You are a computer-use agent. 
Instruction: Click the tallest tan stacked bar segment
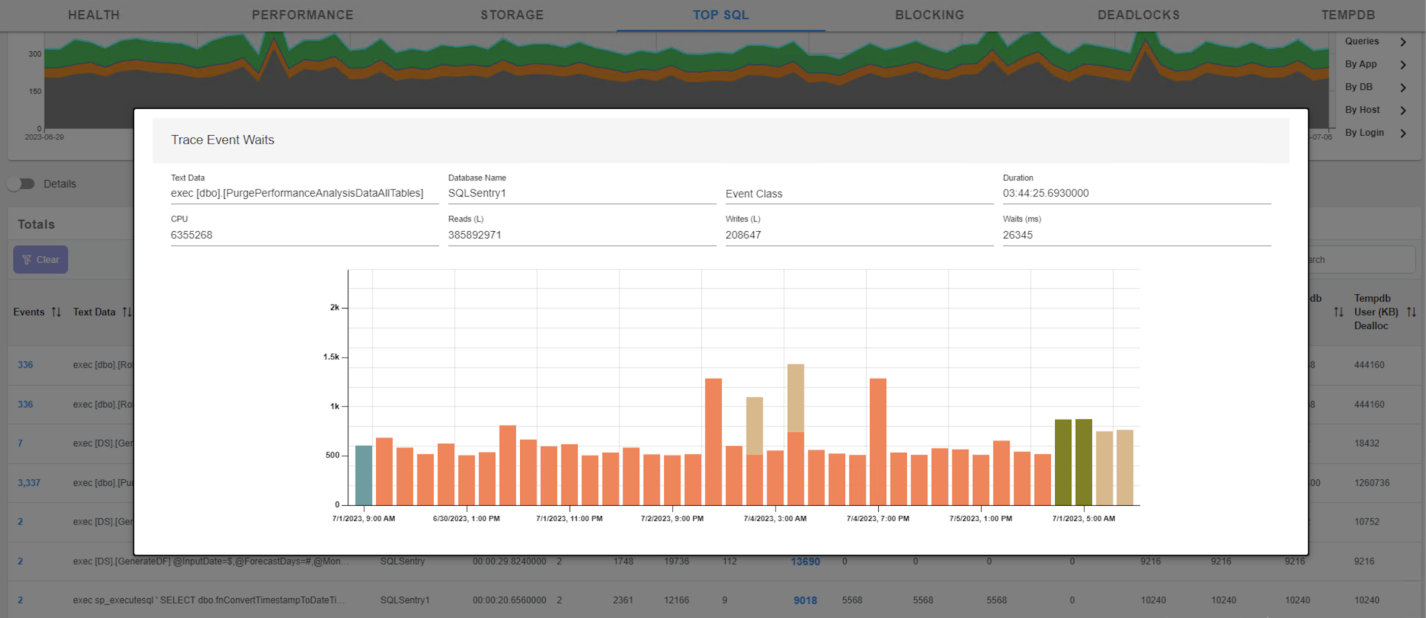point(795,397)
